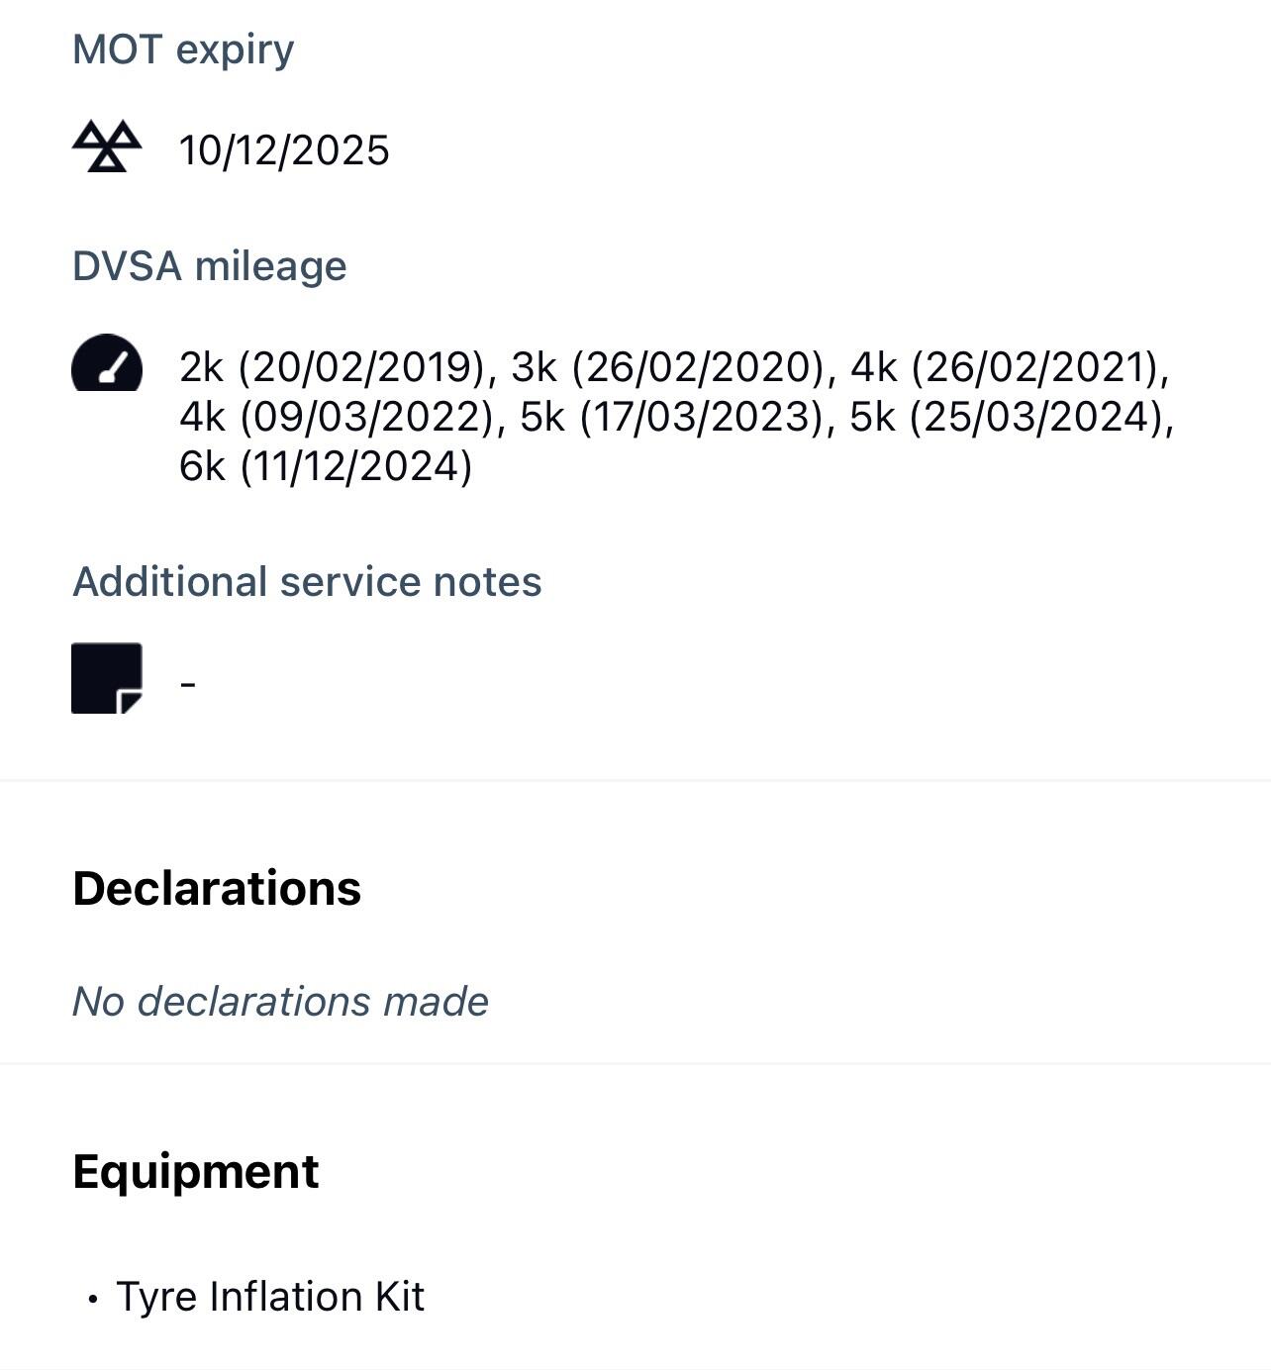Select the Tyre Inflation Kit item
1271x1370 pixels.
pyautogui.click(x=270, y=1297)
